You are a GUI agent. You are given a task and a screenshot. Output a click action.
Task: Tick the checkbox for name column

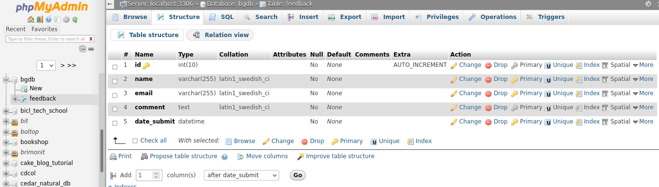coord(115,81)
